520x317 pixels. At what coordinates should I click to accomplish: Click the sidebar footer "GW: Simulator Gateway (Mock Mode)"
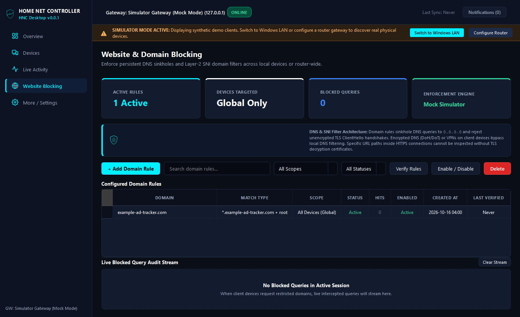[41, 308]
